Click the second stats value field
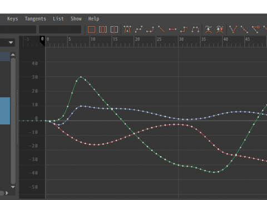 point(60,29)
